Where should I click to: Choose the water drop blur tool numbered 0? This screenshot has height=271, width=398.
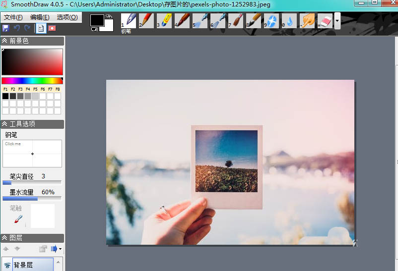click(289, 20)
